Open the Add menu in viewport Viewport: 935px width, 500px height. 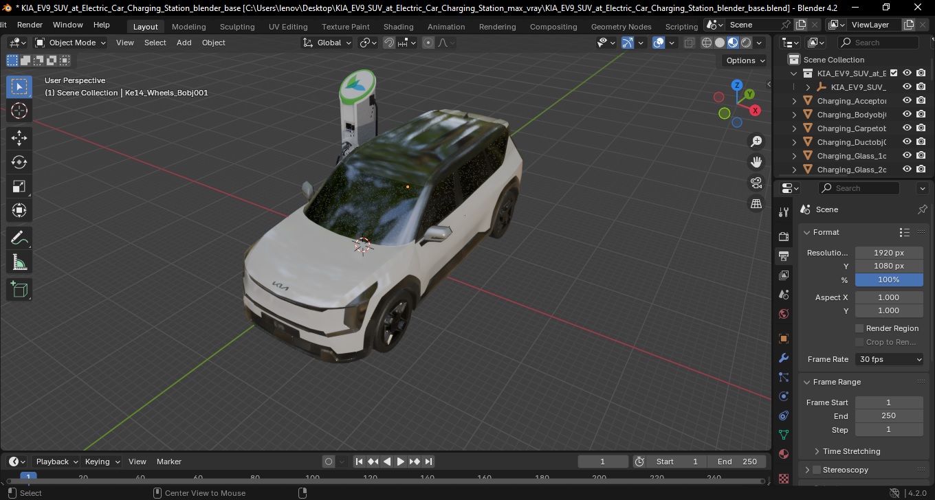184,43
